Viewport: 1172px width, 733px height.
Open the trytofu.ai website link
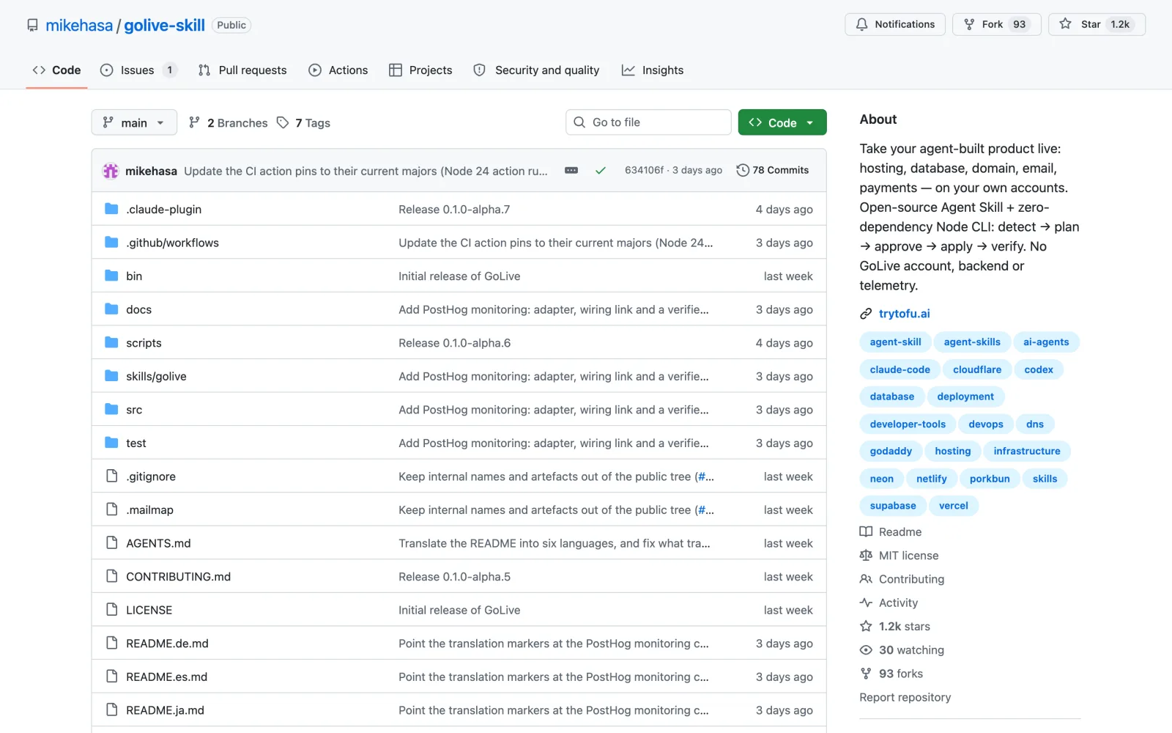click(904, 314)
